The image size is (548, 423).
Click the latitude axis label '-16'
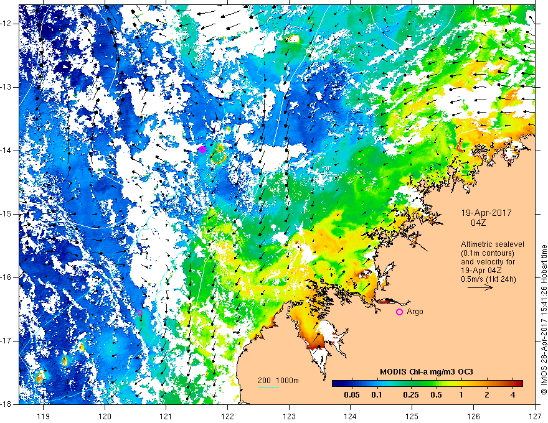6,277
